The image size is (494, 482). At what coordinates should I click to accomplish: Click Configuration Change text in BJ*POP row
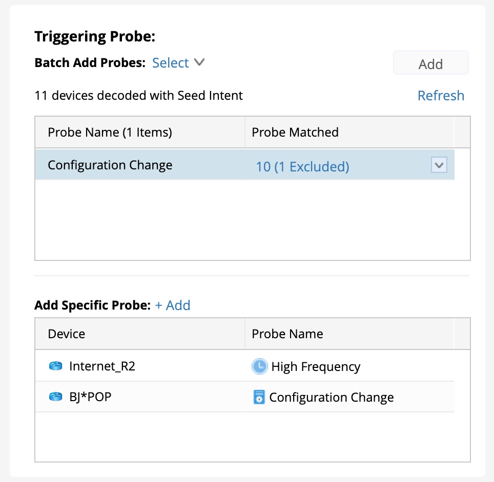click(x=331, y=398)
